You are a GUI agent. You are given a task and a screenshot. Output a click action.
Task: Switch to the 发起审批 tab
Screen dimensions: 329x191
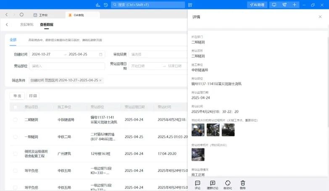[x=27, y=25]
